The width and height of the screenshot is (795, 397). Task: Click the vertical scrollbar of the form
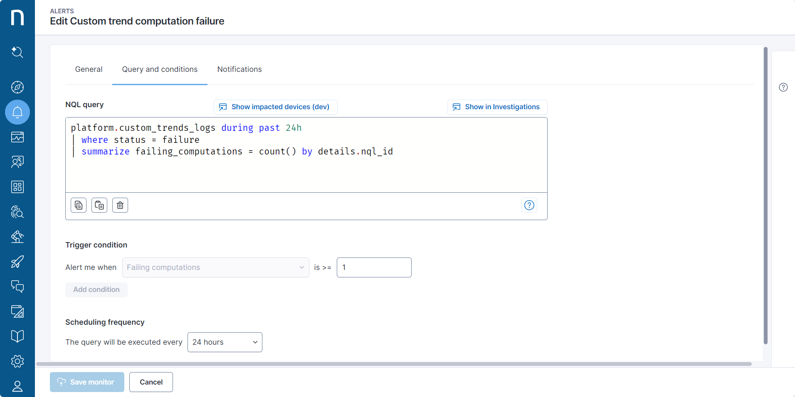pyautogui.click(x=765, y=195)
